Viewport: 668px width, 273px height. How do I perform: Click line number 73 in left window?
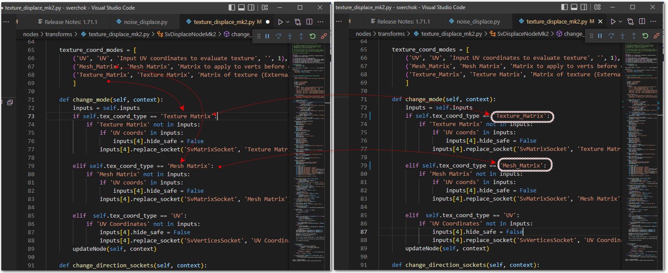point(31,116)
